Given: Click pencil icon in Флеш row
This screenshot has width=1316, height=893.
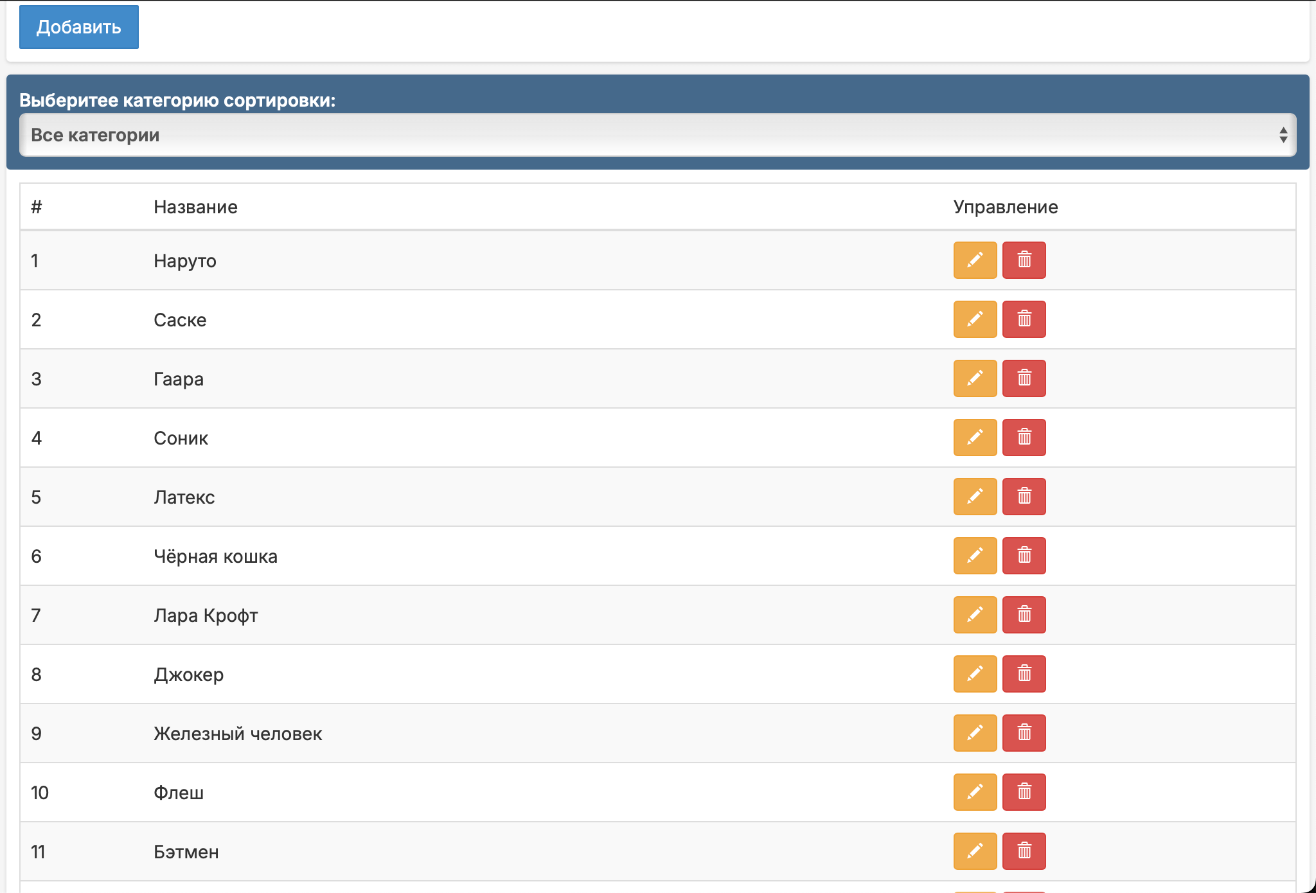Looking at the screenshot, I should pos(975,792).
